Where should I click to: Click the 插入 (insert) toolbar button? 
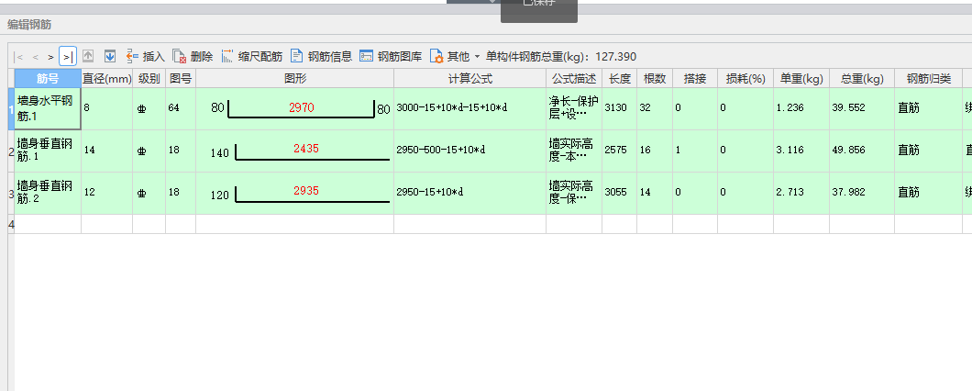[145, 57]
